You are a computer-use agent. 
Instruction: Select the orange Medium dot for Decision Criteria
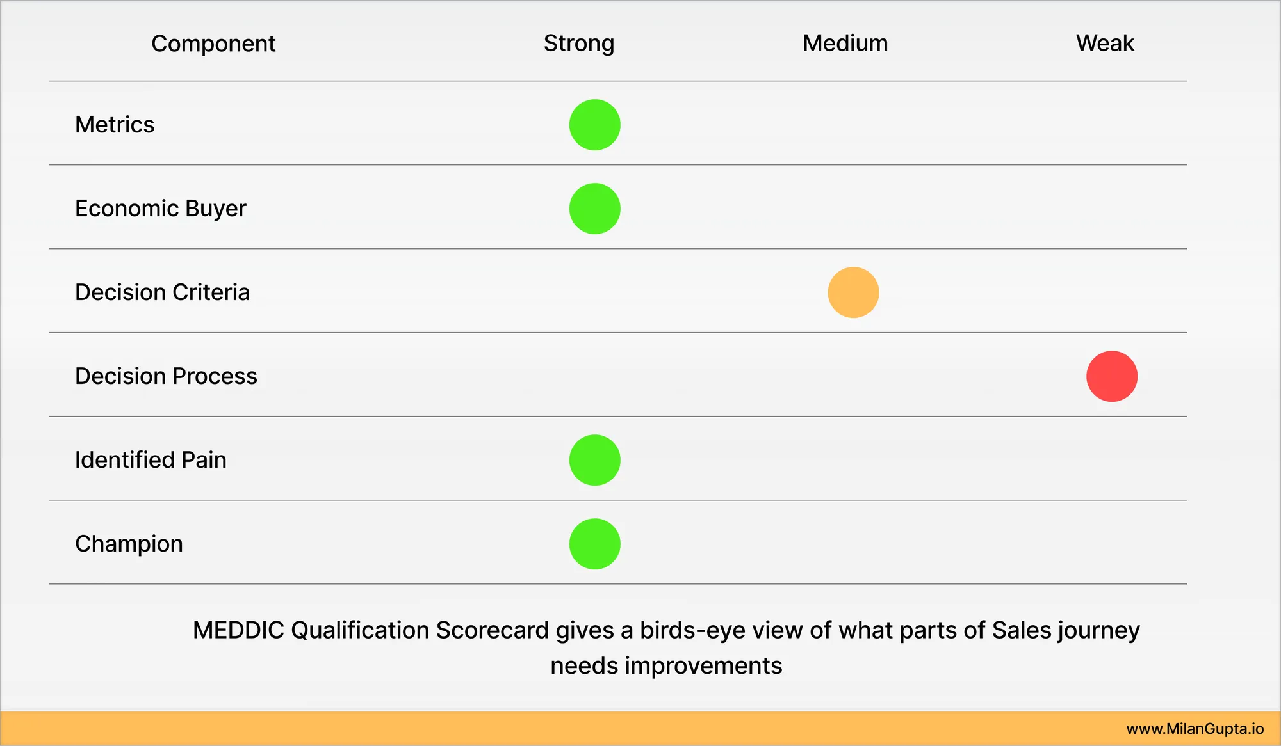pyautogui.click(x=853, y=292)
